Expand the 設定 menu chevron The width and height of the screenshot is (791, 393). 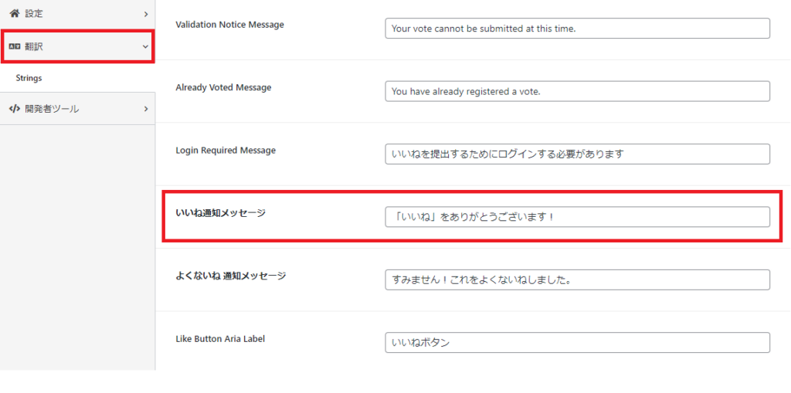[146, 14]
